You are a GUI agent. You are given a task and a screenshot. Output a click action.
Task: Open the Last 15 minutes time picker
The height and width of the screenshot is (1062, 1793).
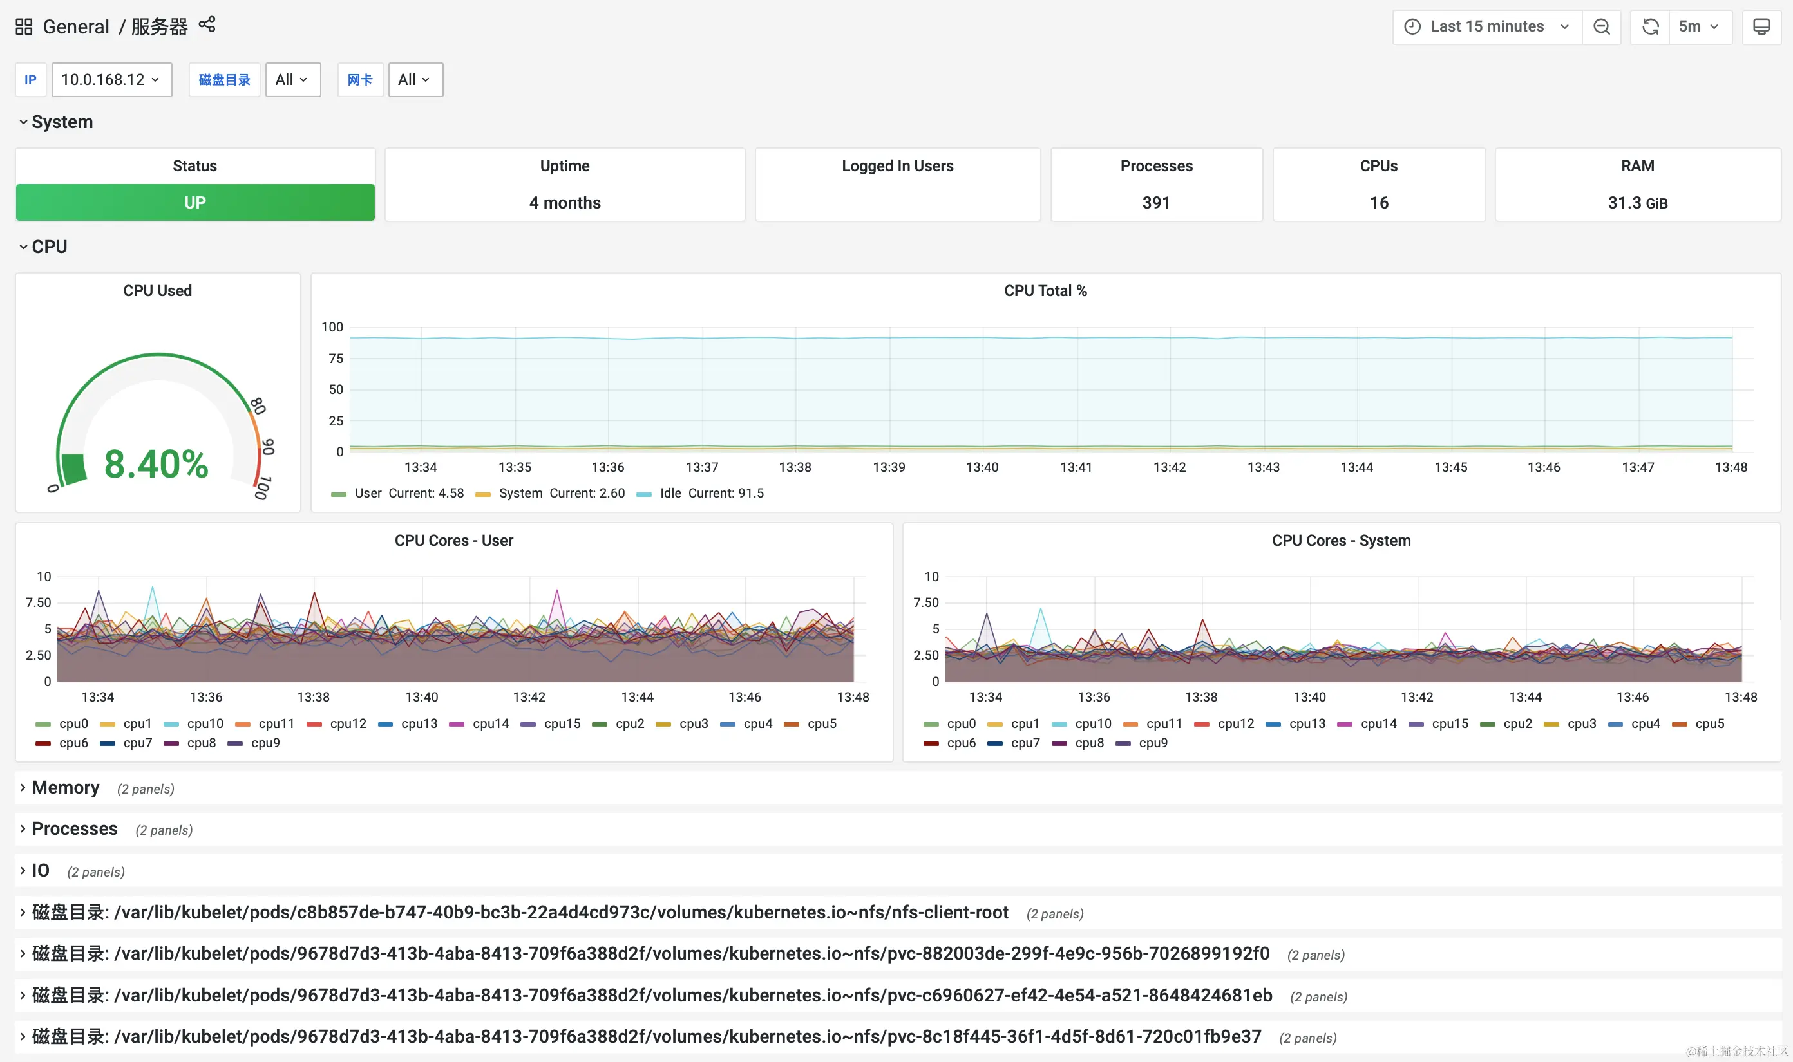click(1487, 26)
